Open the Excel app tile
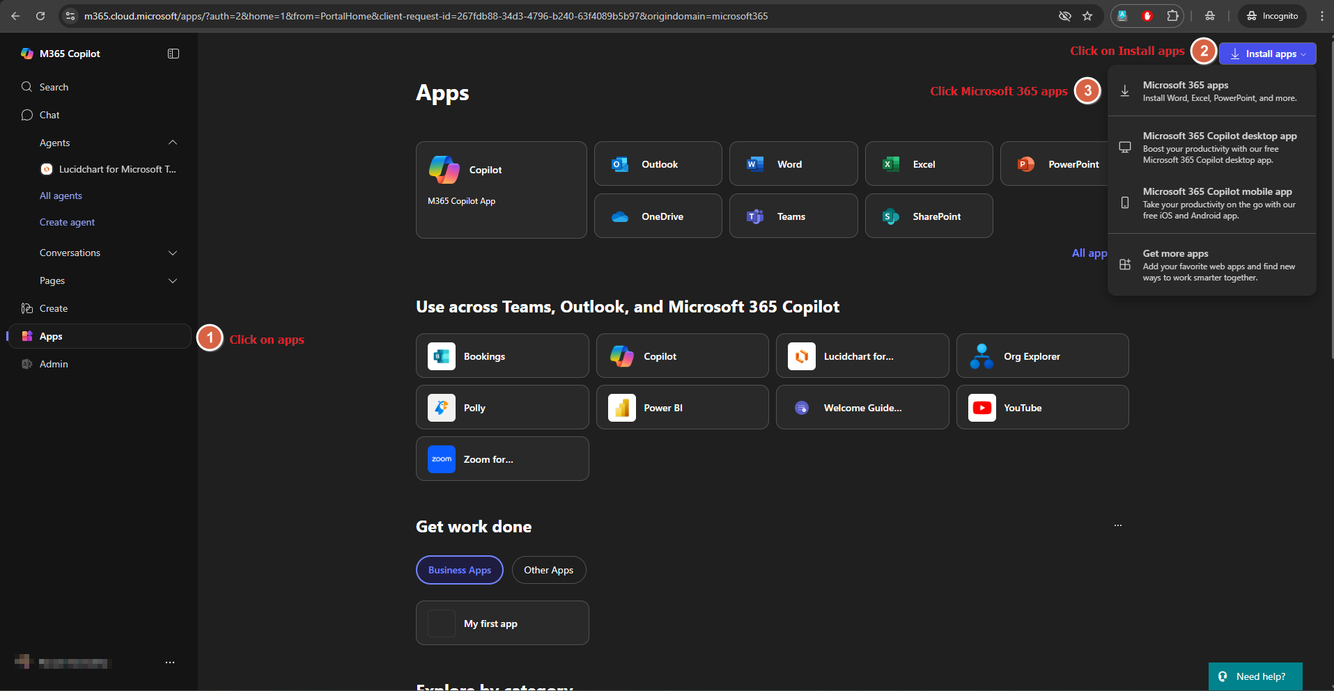 (929, 164)
